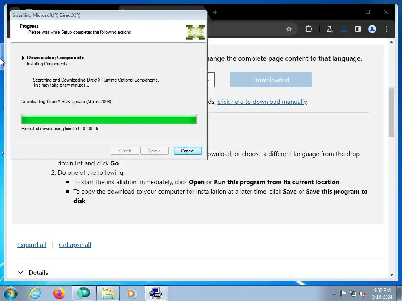Open the Chrome extensions puzzle icon
The height and width of the screenshot is (301, 402).
tap(309, 29)
